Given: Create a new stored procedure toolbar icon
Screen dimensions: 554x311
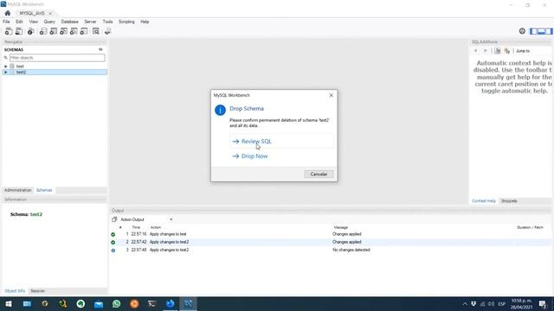Looking at the screenshot, I should pos(74,31).
